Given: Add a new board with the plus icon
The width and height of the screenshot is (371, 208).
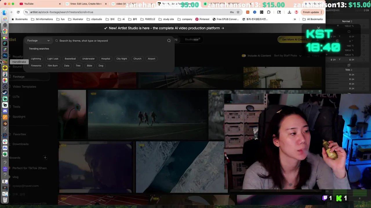Looking at the screenshot, I should click(x=45, y=158).
